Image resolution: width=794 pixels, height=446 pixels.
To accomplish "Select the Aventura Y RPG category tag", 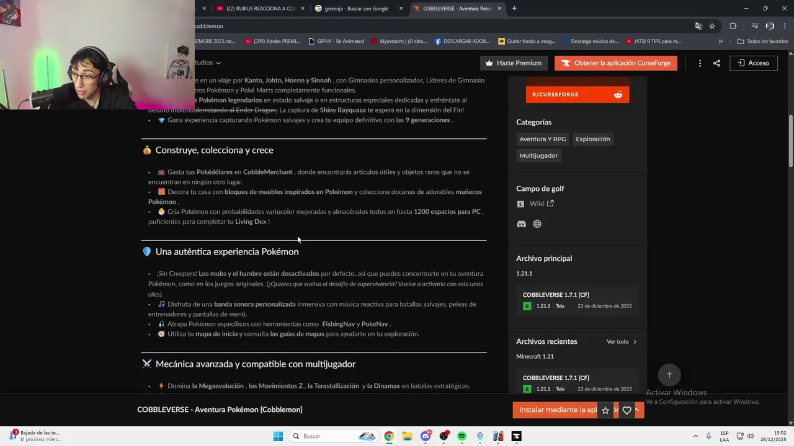I will pos(543,139).
